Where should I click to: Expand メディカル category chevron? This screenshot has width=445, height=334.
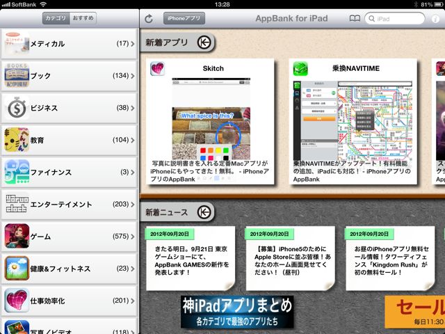(x=133, y=43)
